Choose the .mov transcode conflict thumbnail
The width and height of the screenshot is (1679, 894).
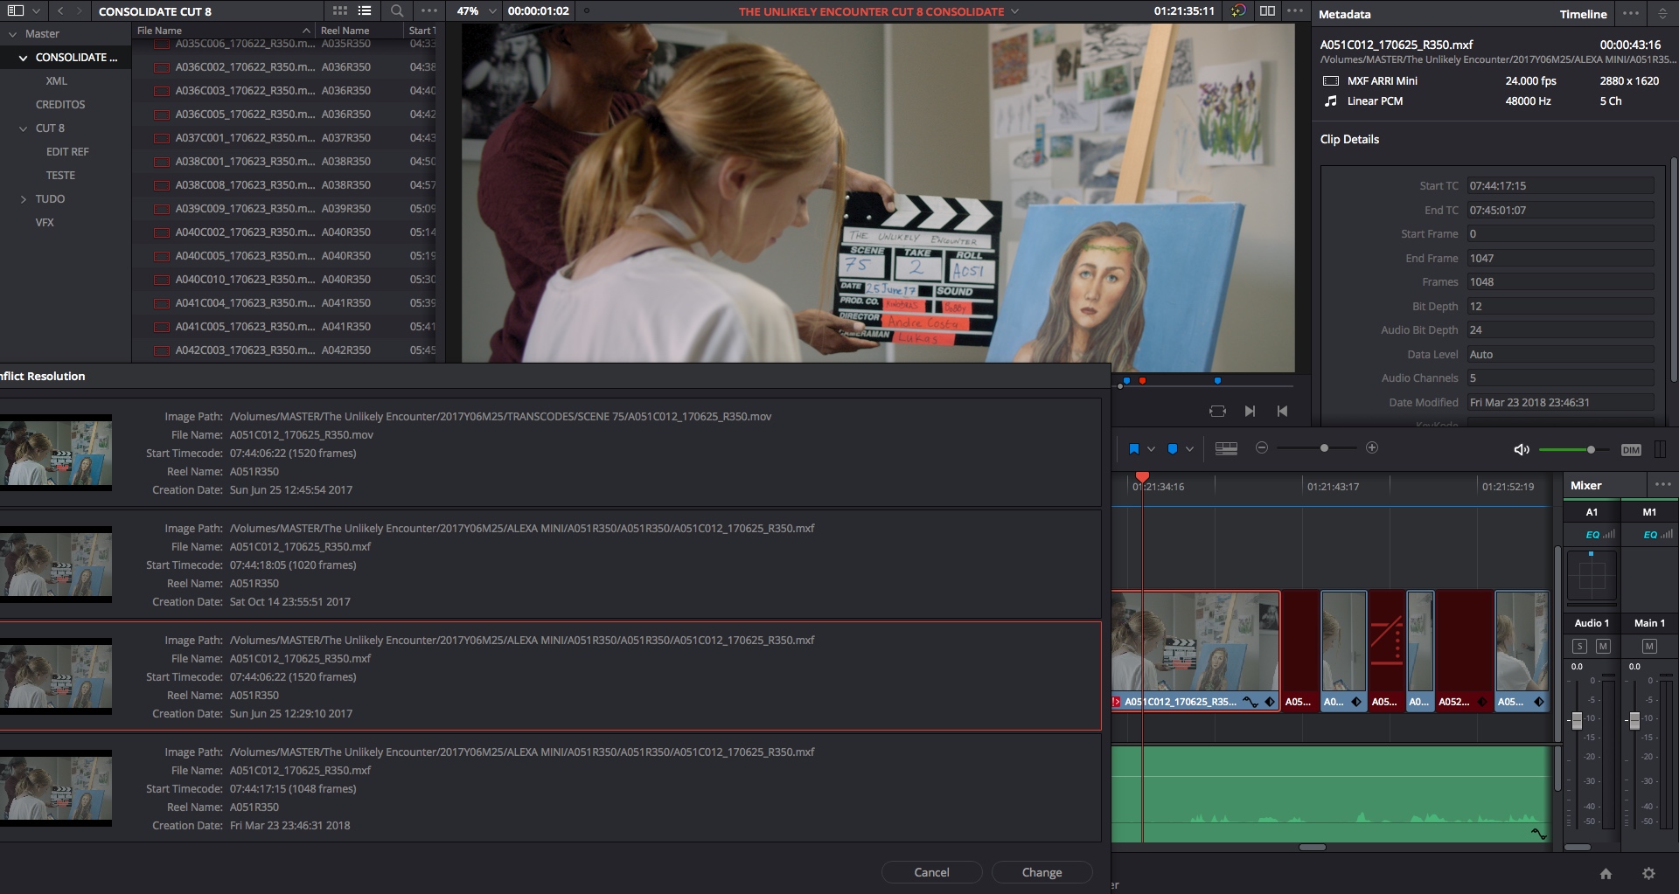coord(56,453)
